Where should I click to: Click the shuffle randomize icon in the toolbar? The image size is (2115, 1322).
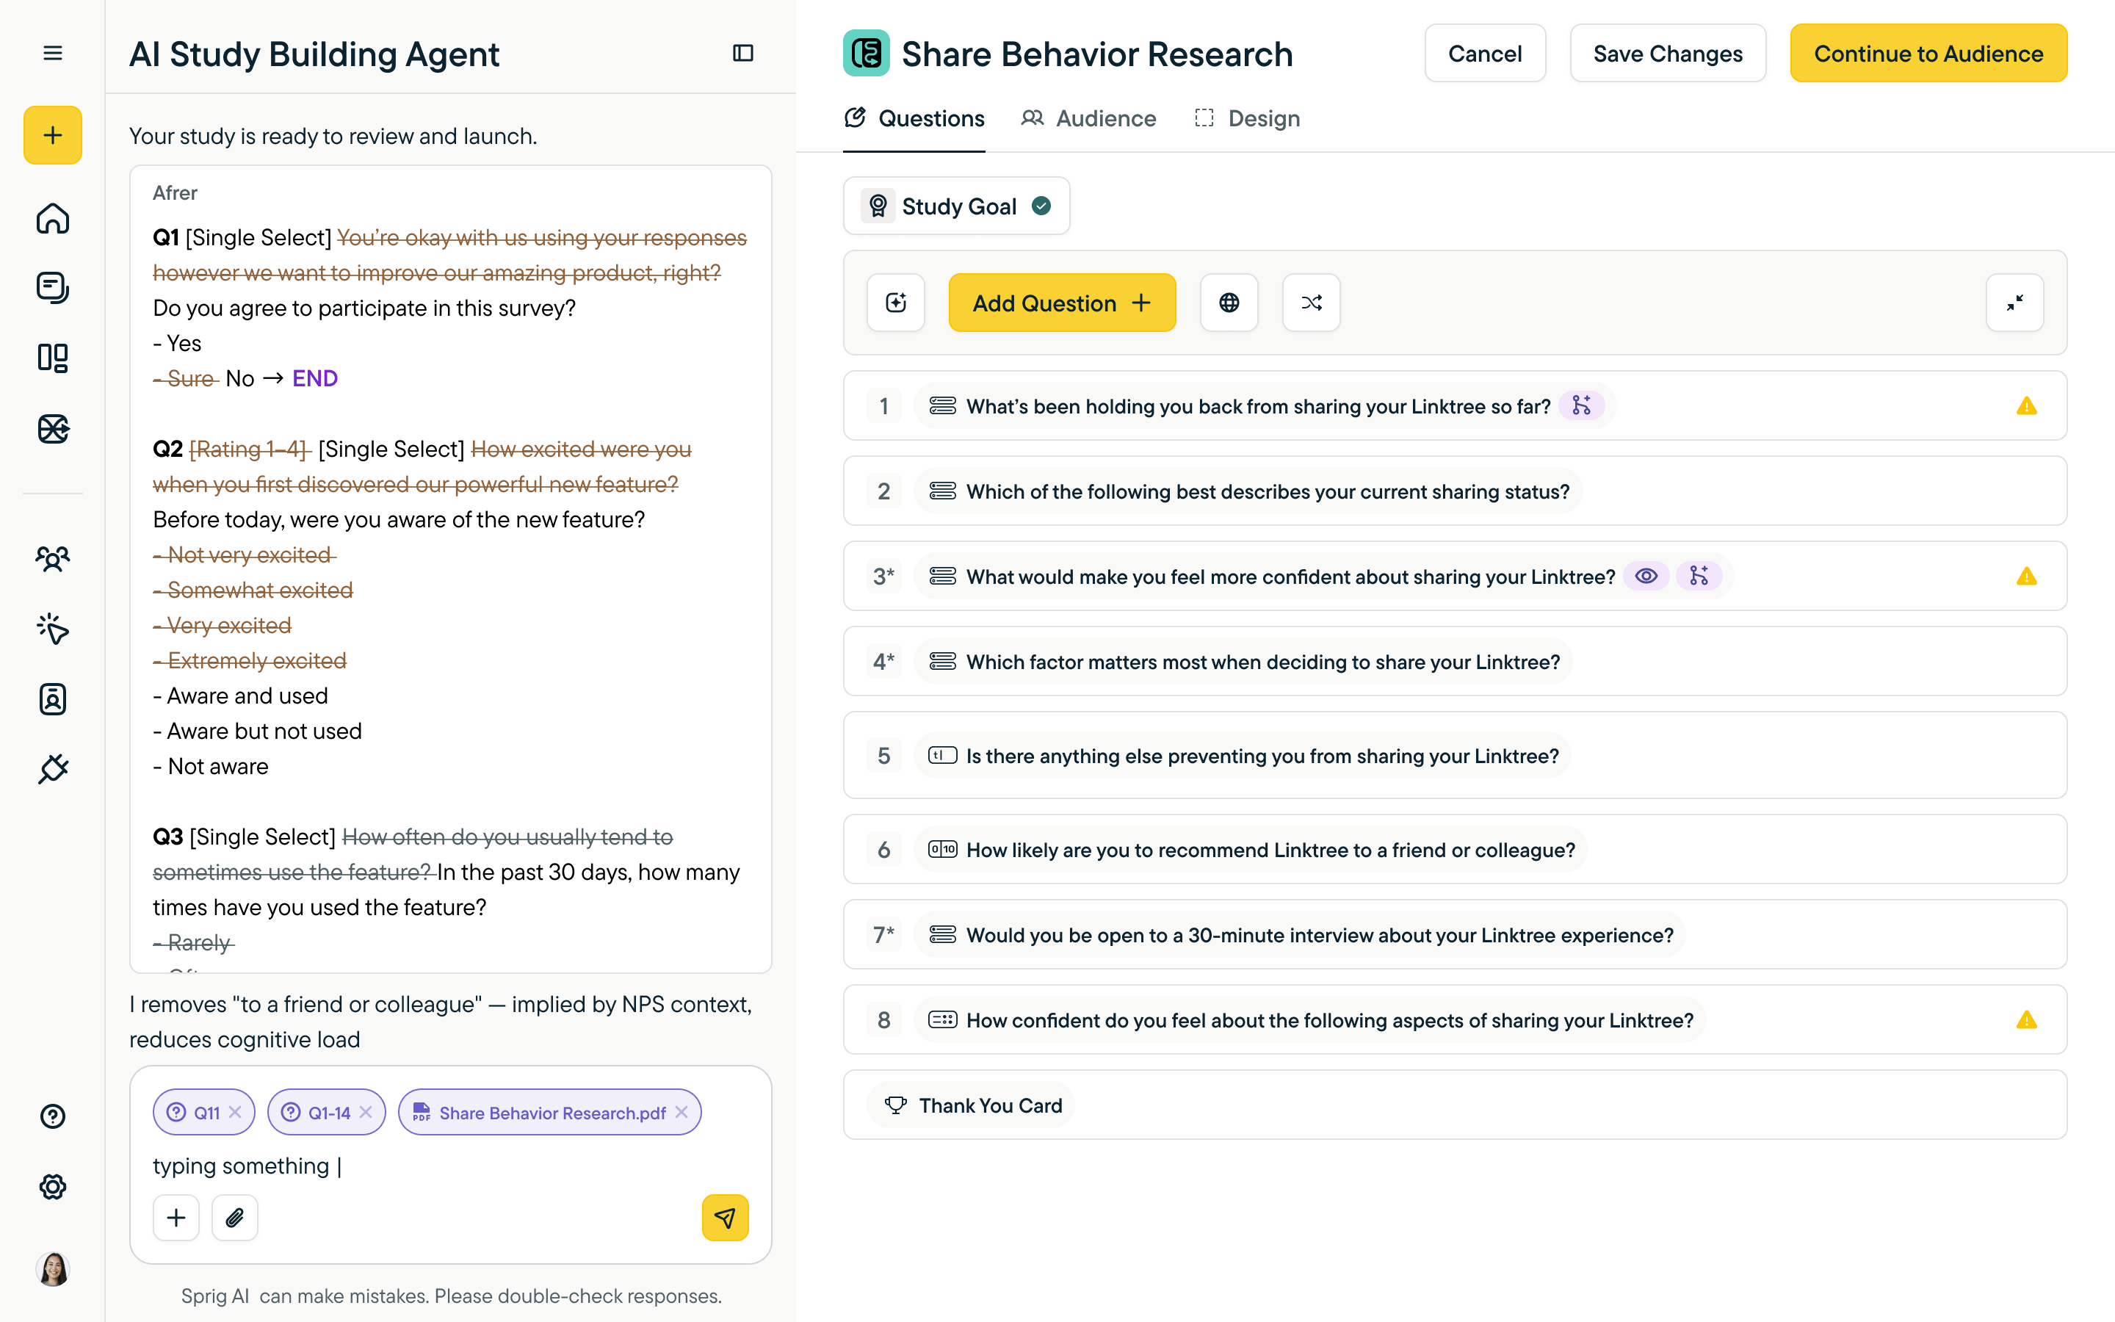pyautogui.click(x=1311, y=303)
